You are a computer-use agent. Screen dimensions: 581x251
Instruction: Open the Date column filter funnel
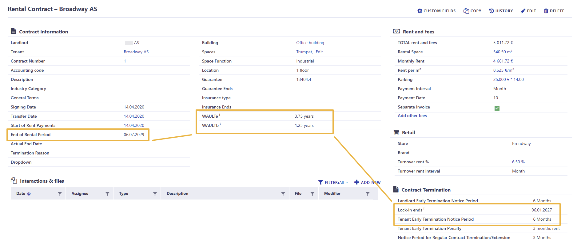tap(60, 194)
